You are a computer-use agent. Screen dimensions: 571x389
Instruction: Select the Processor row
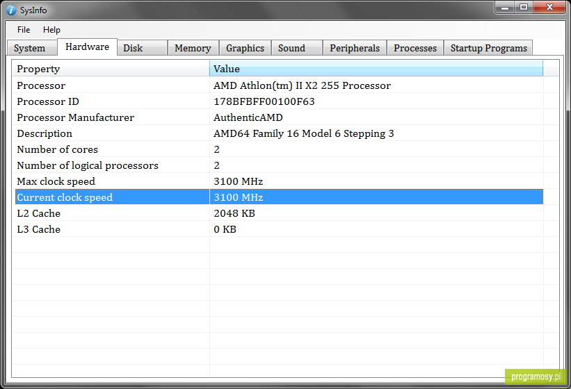(279, 85)
